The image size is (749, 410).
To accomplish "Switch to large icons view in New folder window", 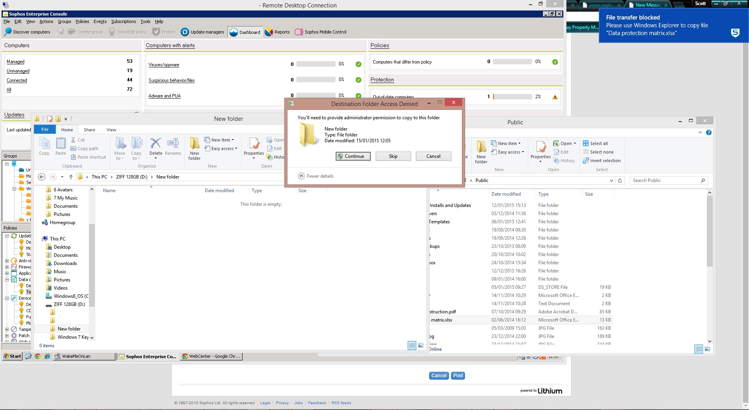I will [421, 345].
